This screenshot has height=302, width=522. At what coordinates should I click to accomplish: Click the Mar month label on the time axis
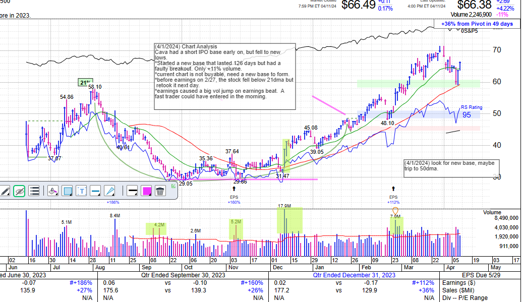(x=409, y=267)
